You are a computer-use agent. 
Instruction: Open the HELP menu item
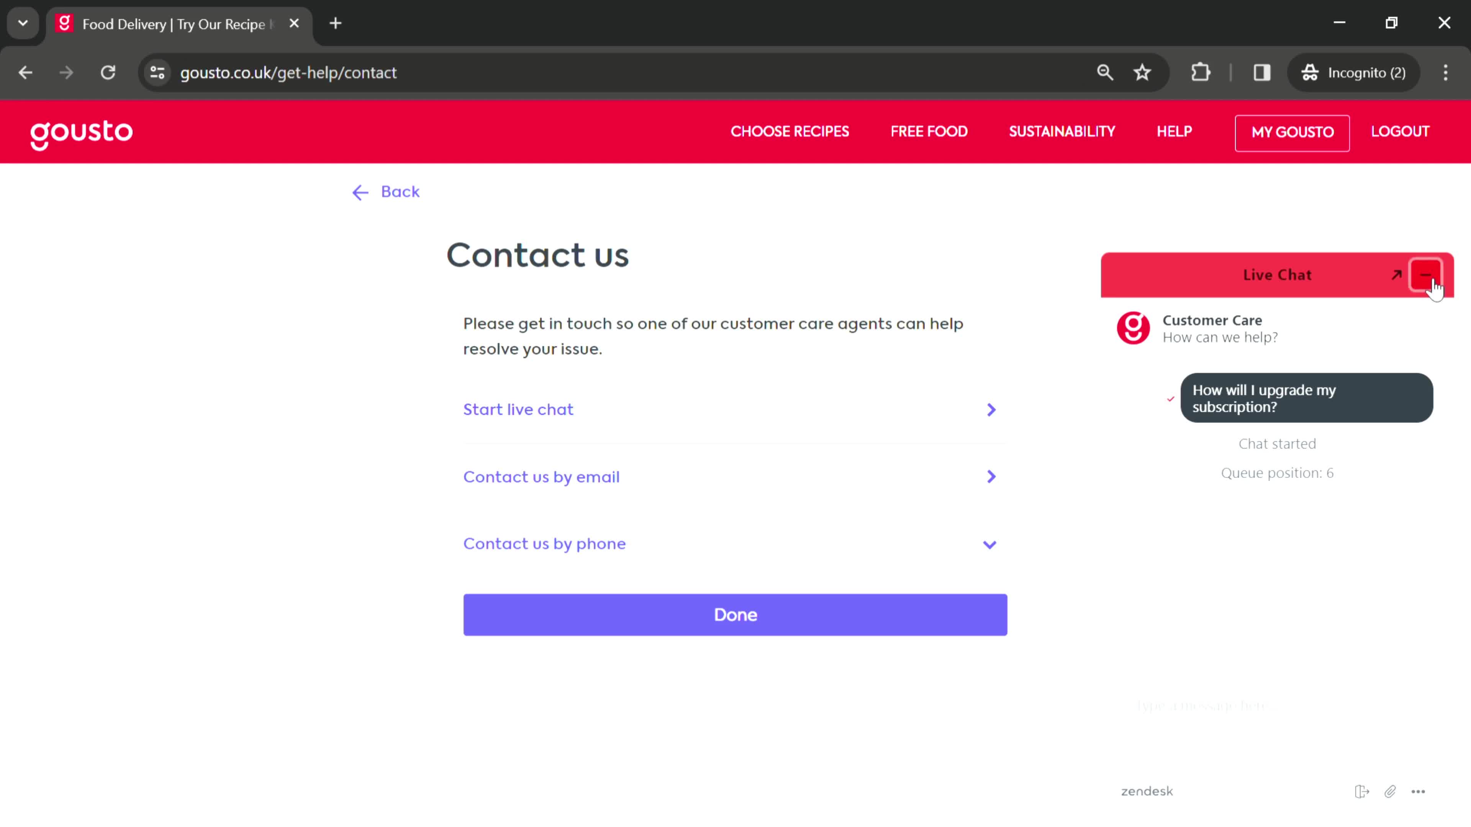[1175, 131]
